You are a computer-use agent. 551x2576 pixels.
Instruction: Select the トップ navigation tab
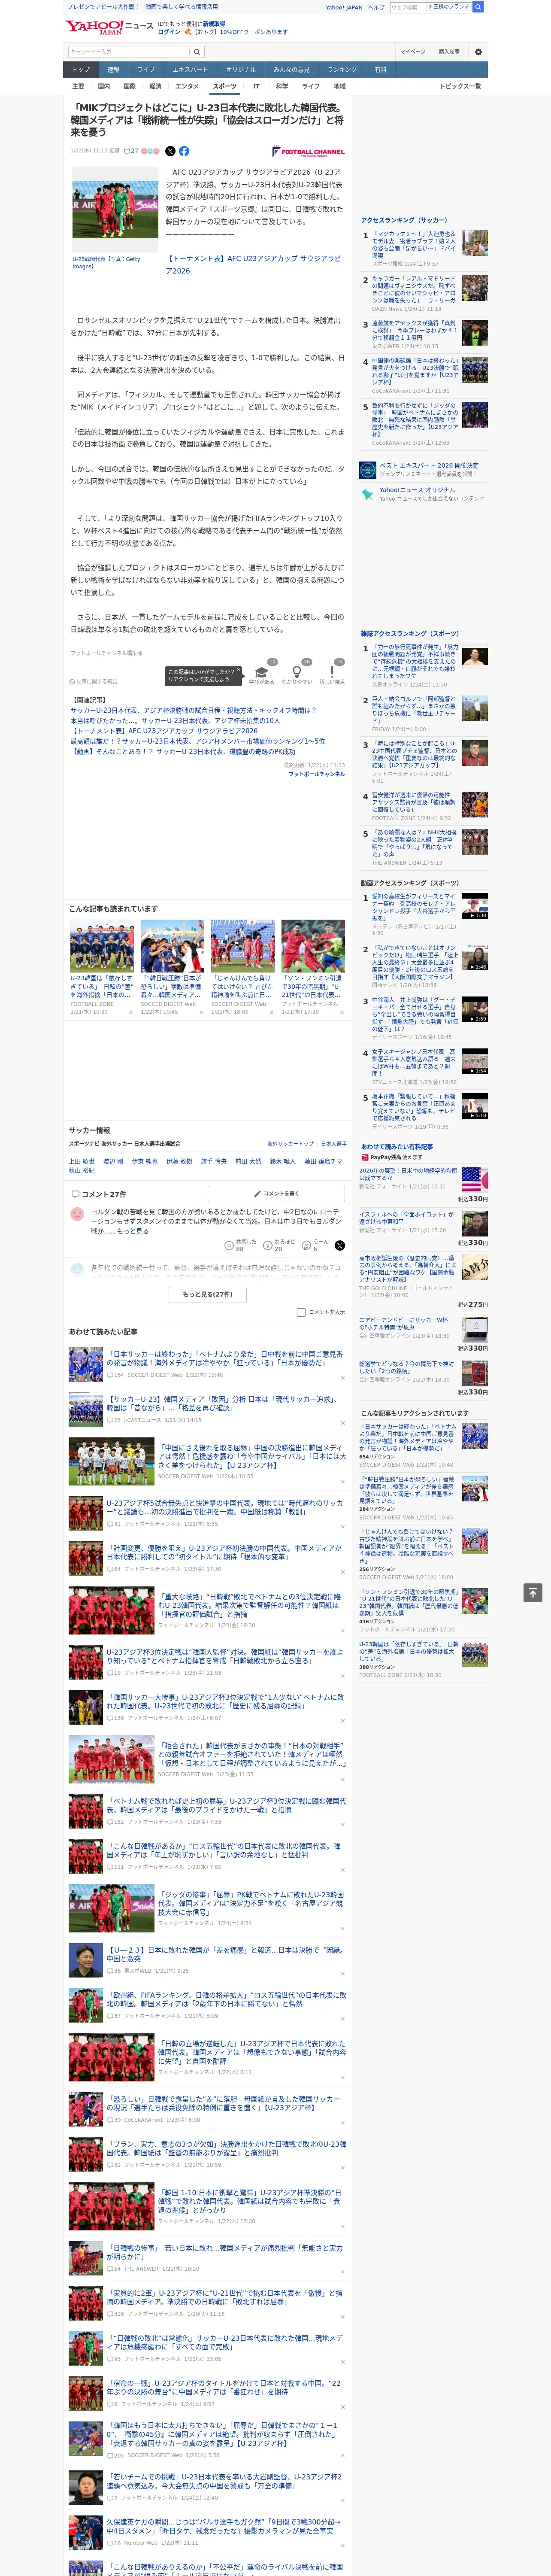point(81,69)
